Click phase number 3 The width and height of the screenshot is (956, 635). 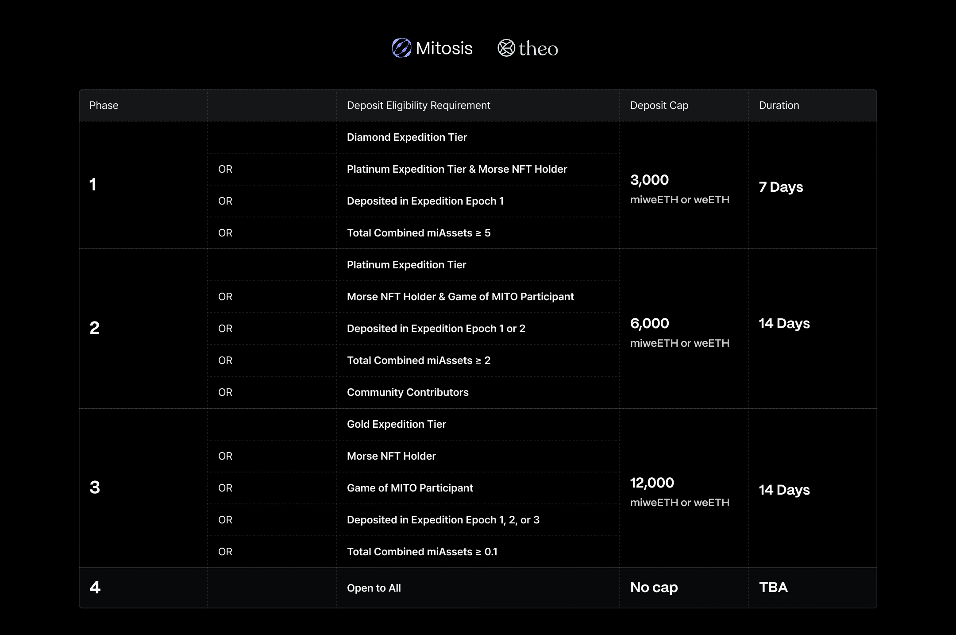[x=95, y=488]
